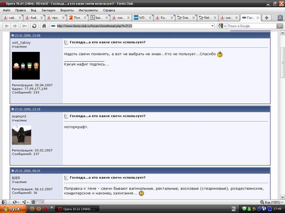Click mamont's avatar image
Viewport: 285px width, 213px height.
(x=22, y=135)
